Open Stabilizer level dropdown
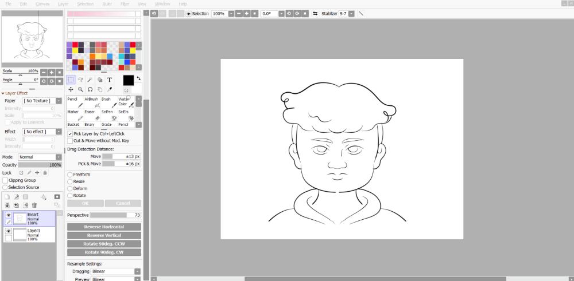This screenshot has width=574, height=281. coord(351,14)
